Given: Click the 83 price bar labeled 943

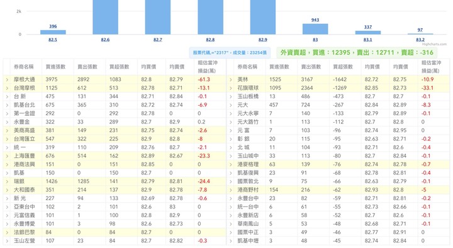Looking at the screenshot, I should click(315, 29).
